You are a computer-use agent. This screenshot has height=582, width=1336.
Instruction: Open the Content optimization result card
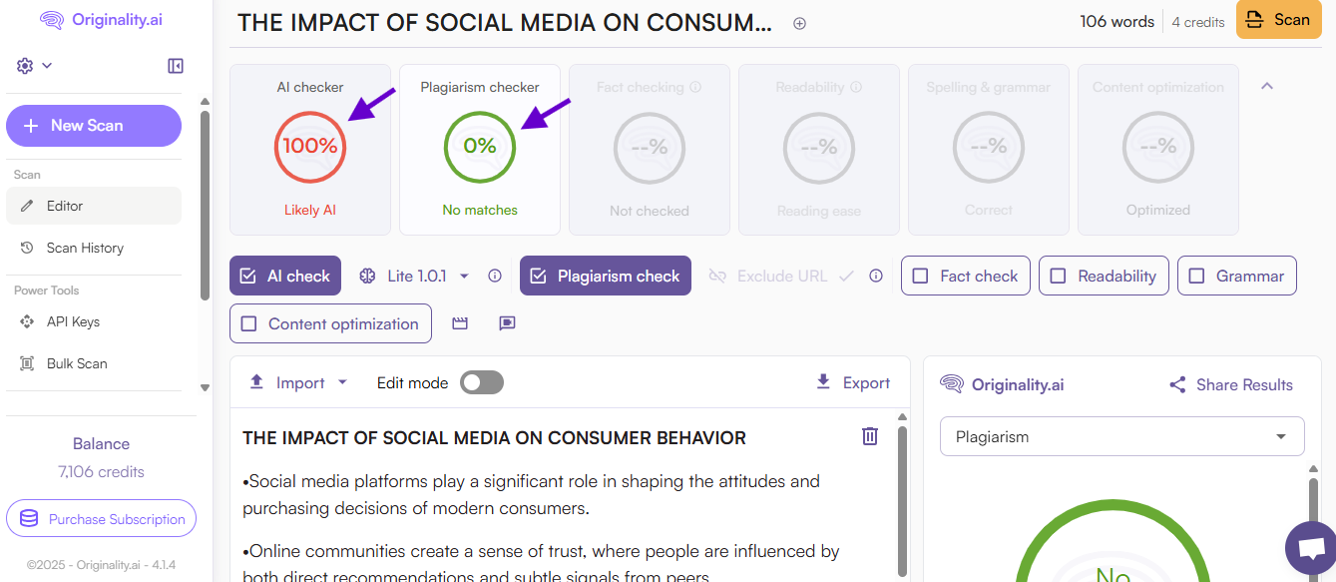pos(1158,150)
